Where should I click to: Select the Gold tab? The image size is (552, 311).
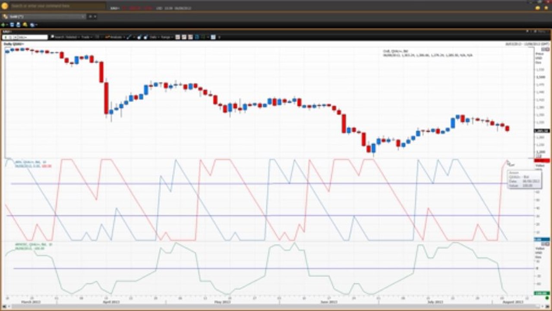click(x=43, y=16)
